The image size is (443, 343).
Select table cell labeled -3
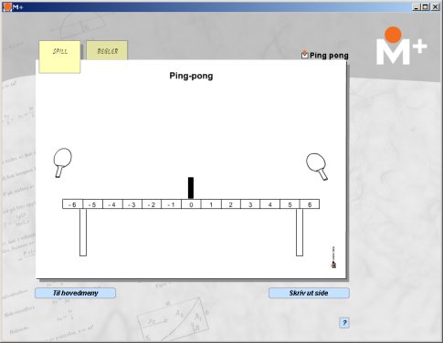pyautogui.click(x=132, y=204)
